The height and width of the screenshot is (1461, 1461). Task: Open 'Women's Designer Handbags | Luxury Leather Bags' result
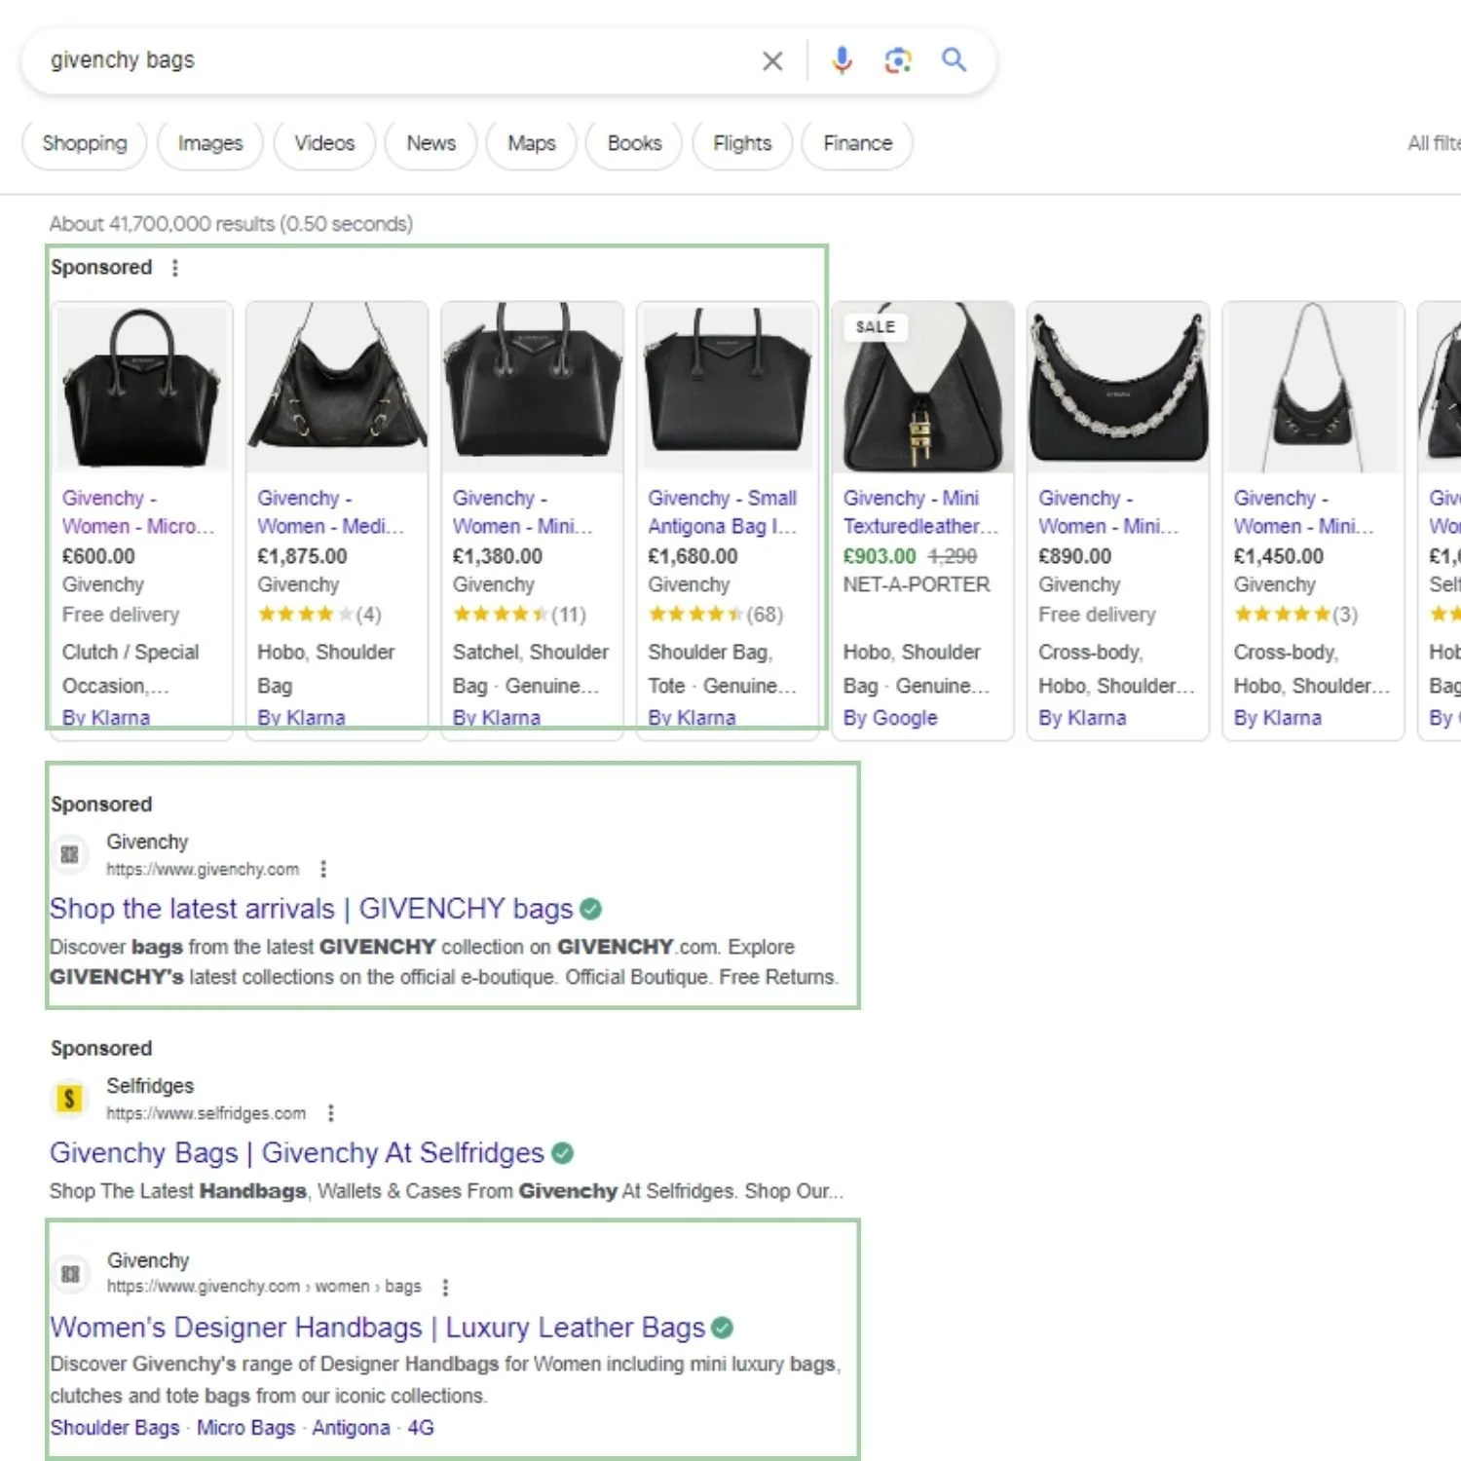[378, 1328]
